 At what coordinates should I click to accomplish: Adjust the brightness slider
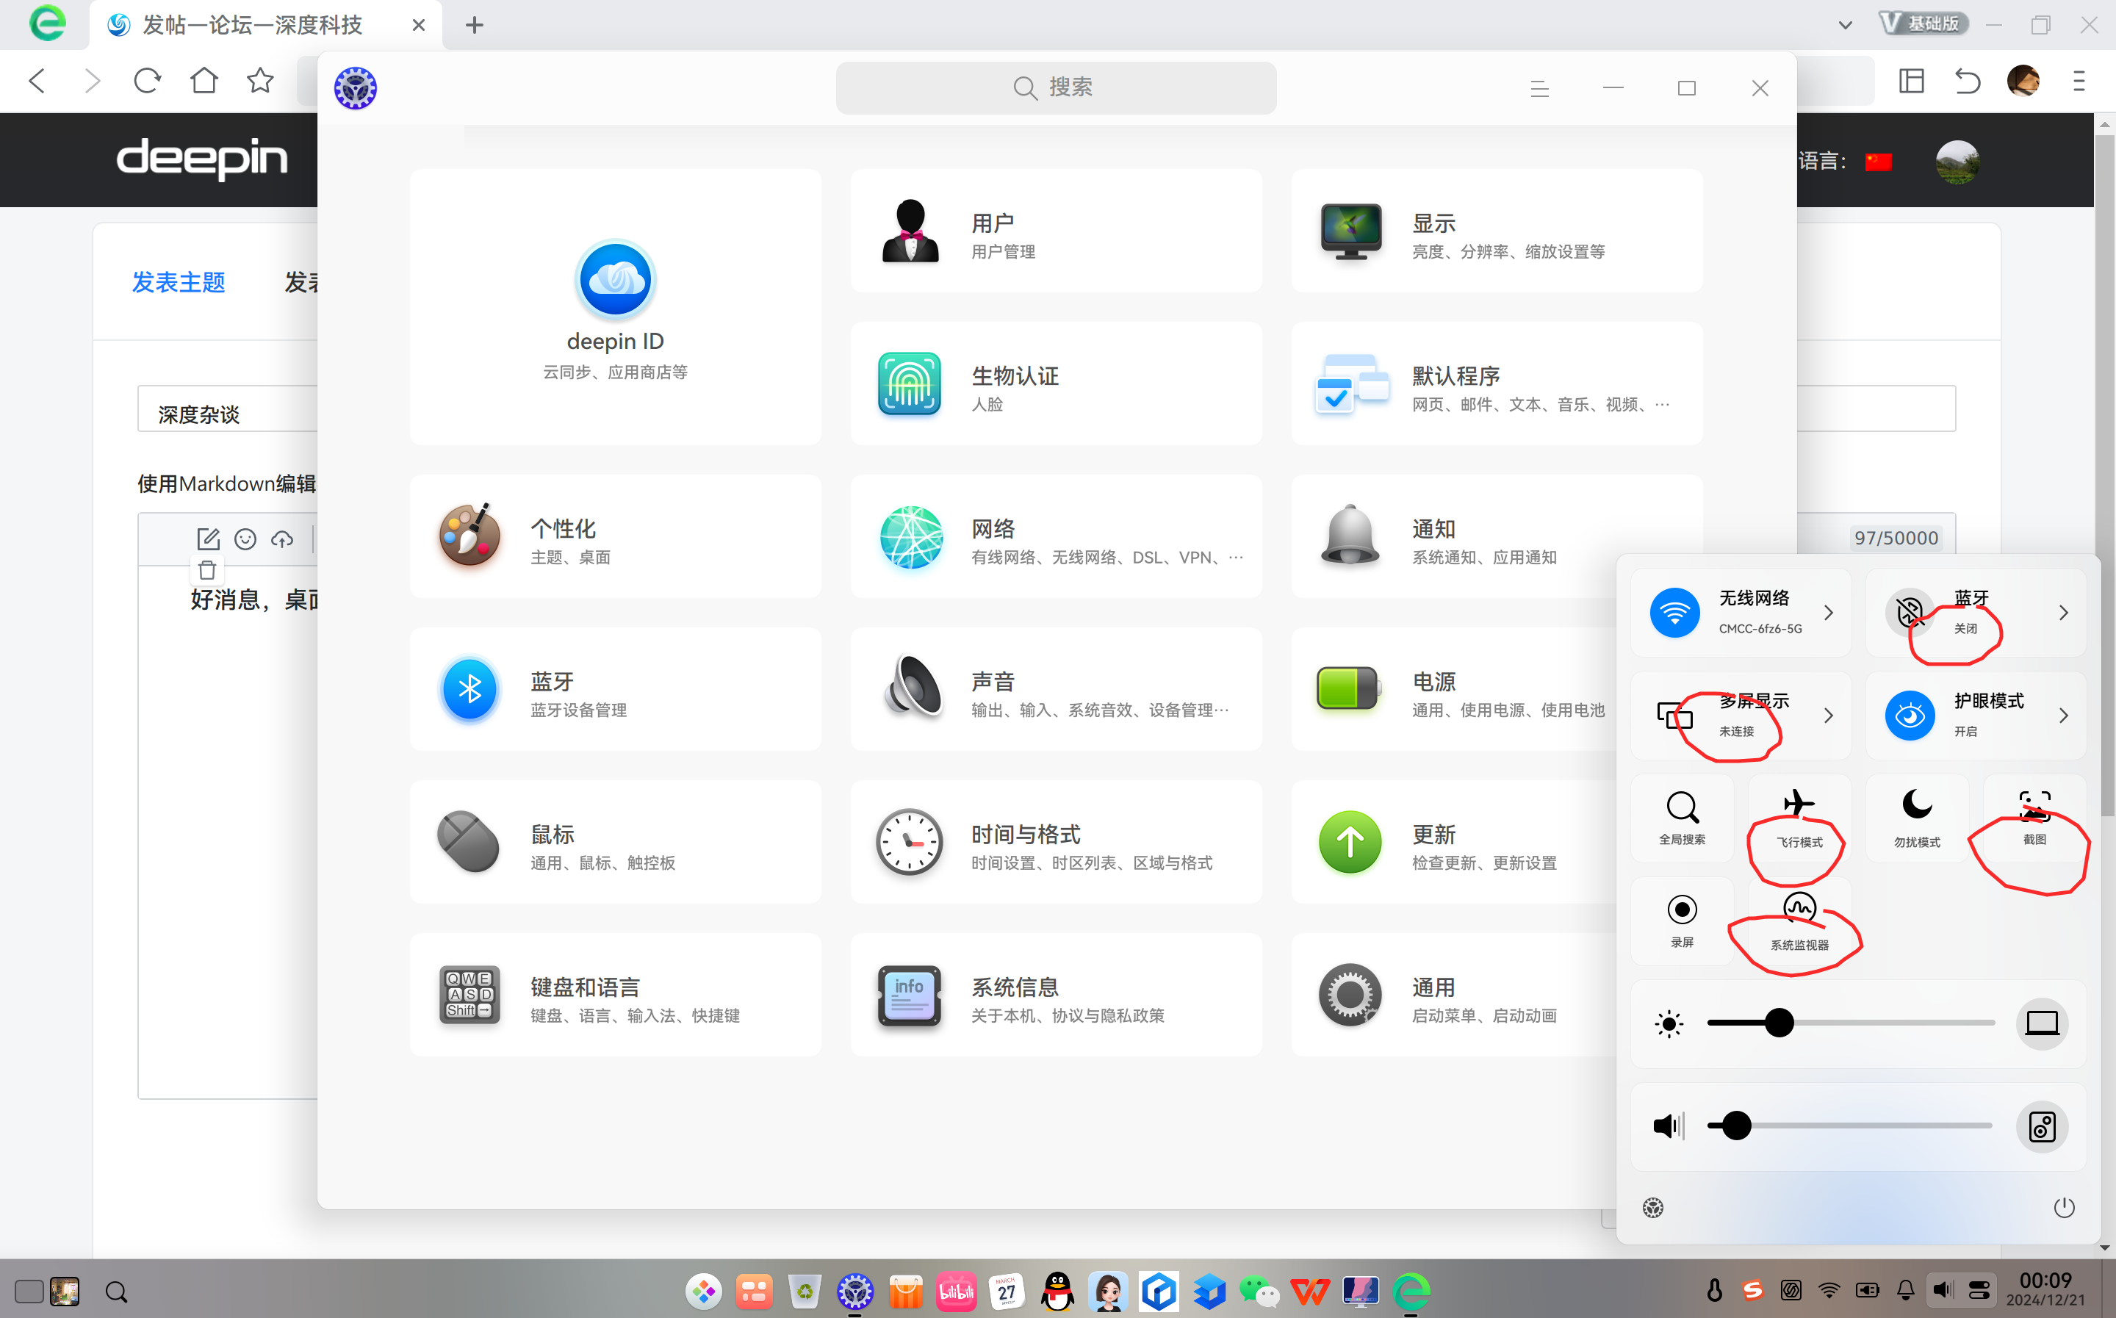1851,1023
